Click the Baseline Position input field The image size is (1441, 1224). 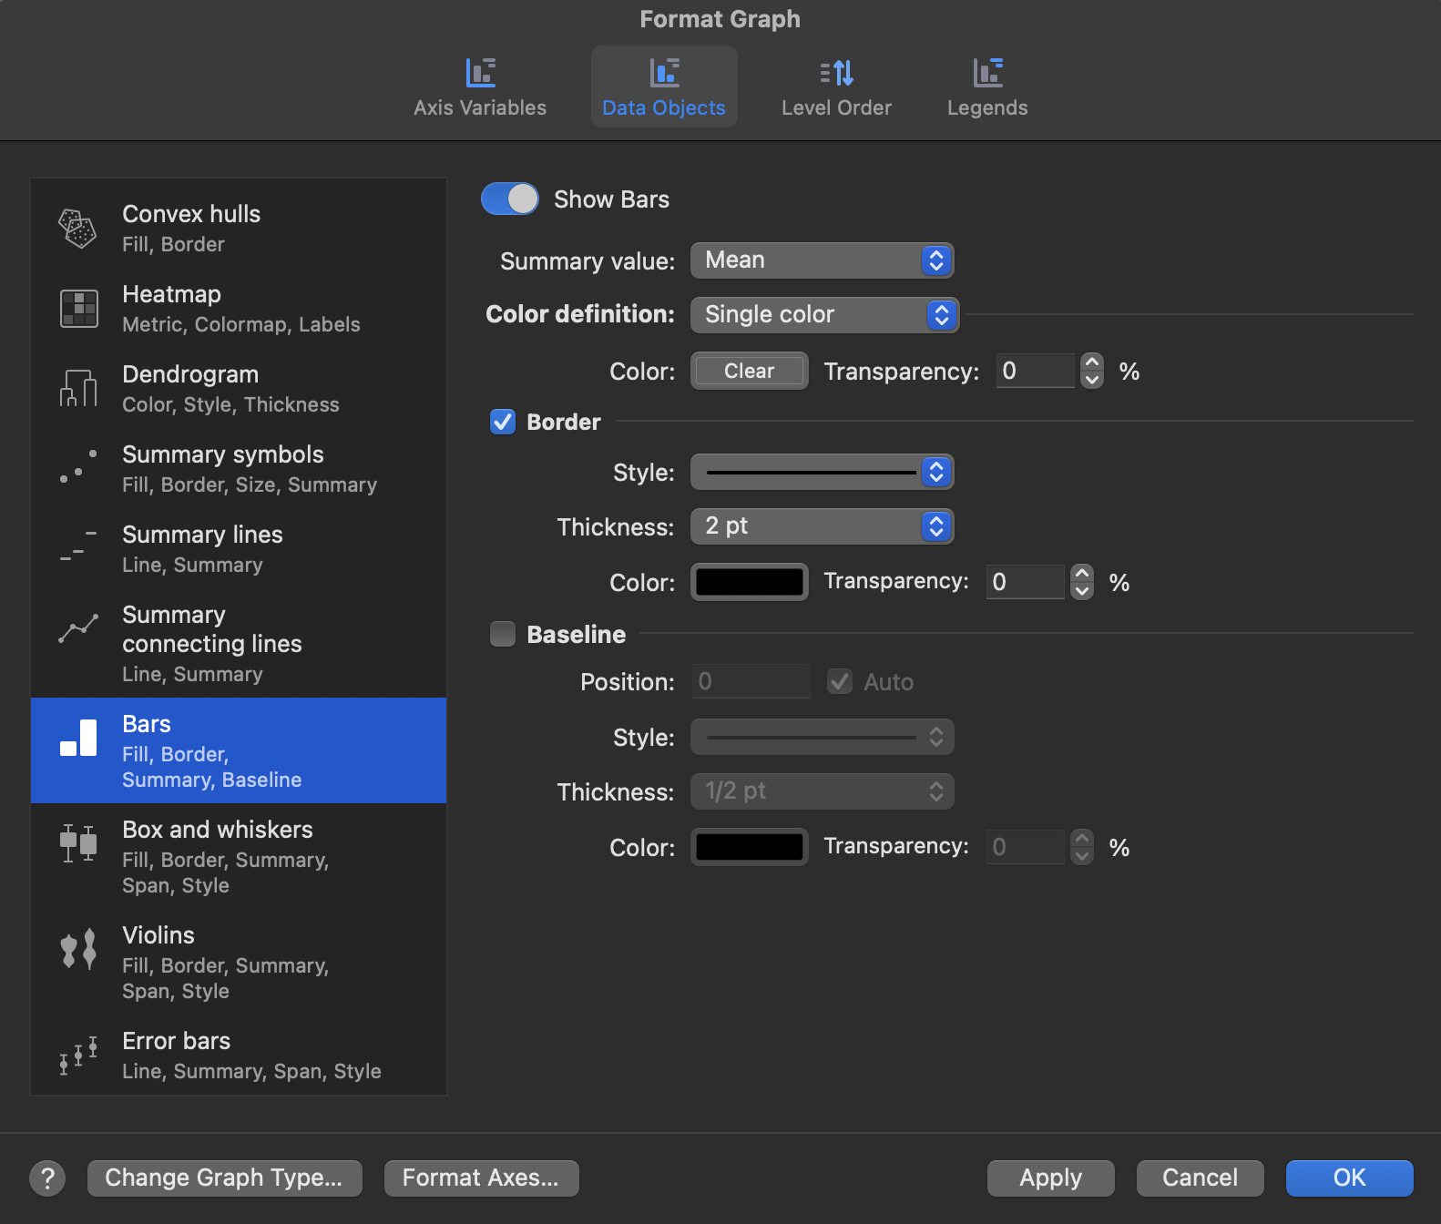(751, 681)
